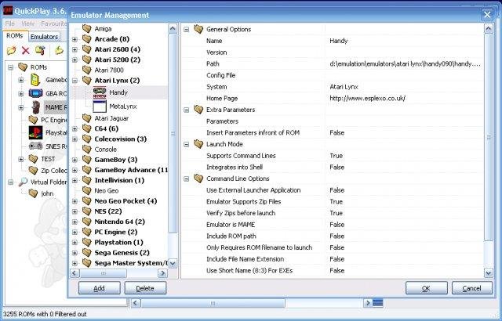Close the Emulator Management dialog
502x321 pixels.
pyautogui.click(x=487, y=15)
